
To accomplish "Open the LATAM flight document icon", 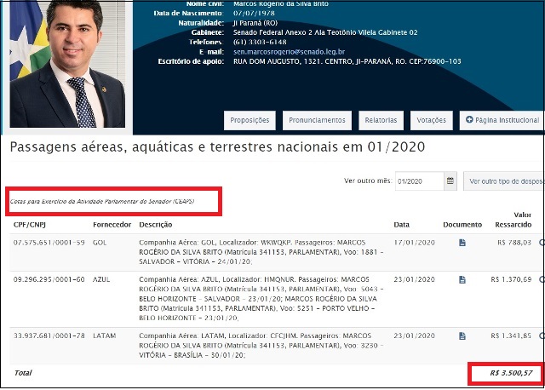I will tap(462, 335).
